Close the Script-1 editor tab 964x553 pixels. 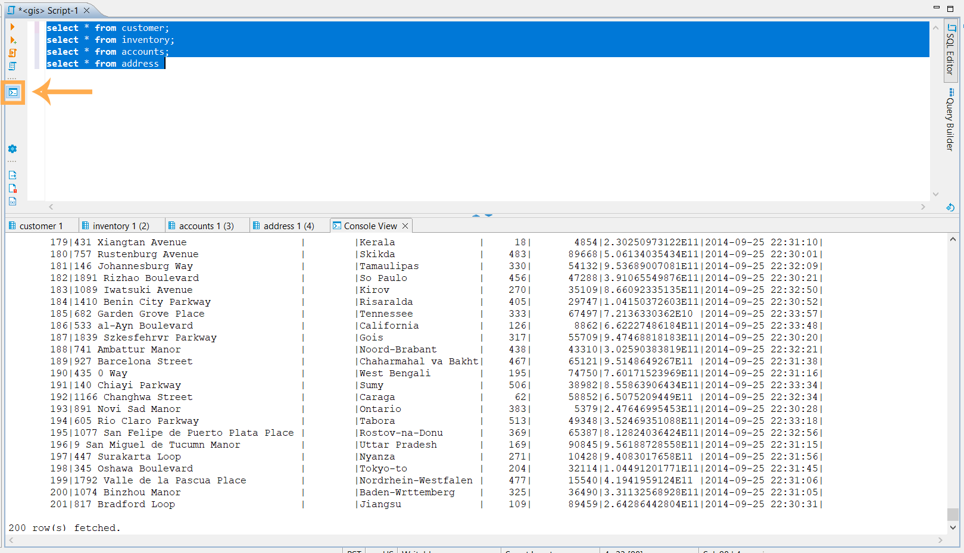(86, 10)
